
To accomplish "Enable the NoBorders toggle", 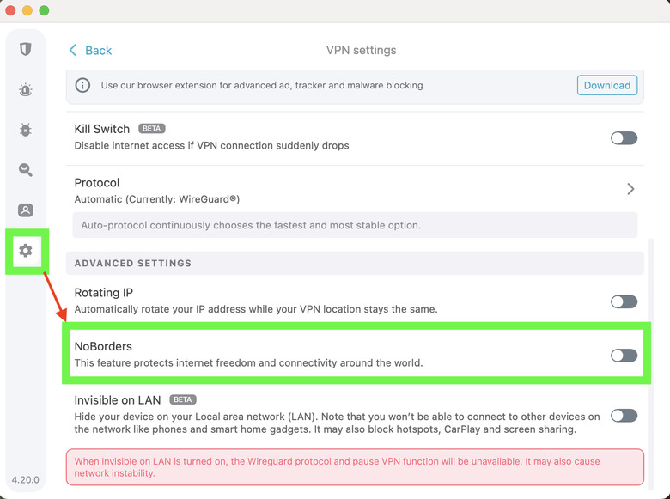I will [624, 356].
